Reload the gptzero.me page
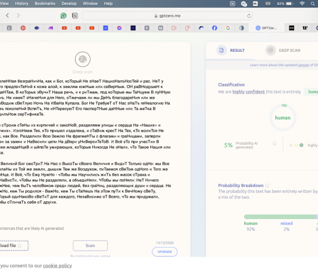The image size is (318, 275). [249, 15]
